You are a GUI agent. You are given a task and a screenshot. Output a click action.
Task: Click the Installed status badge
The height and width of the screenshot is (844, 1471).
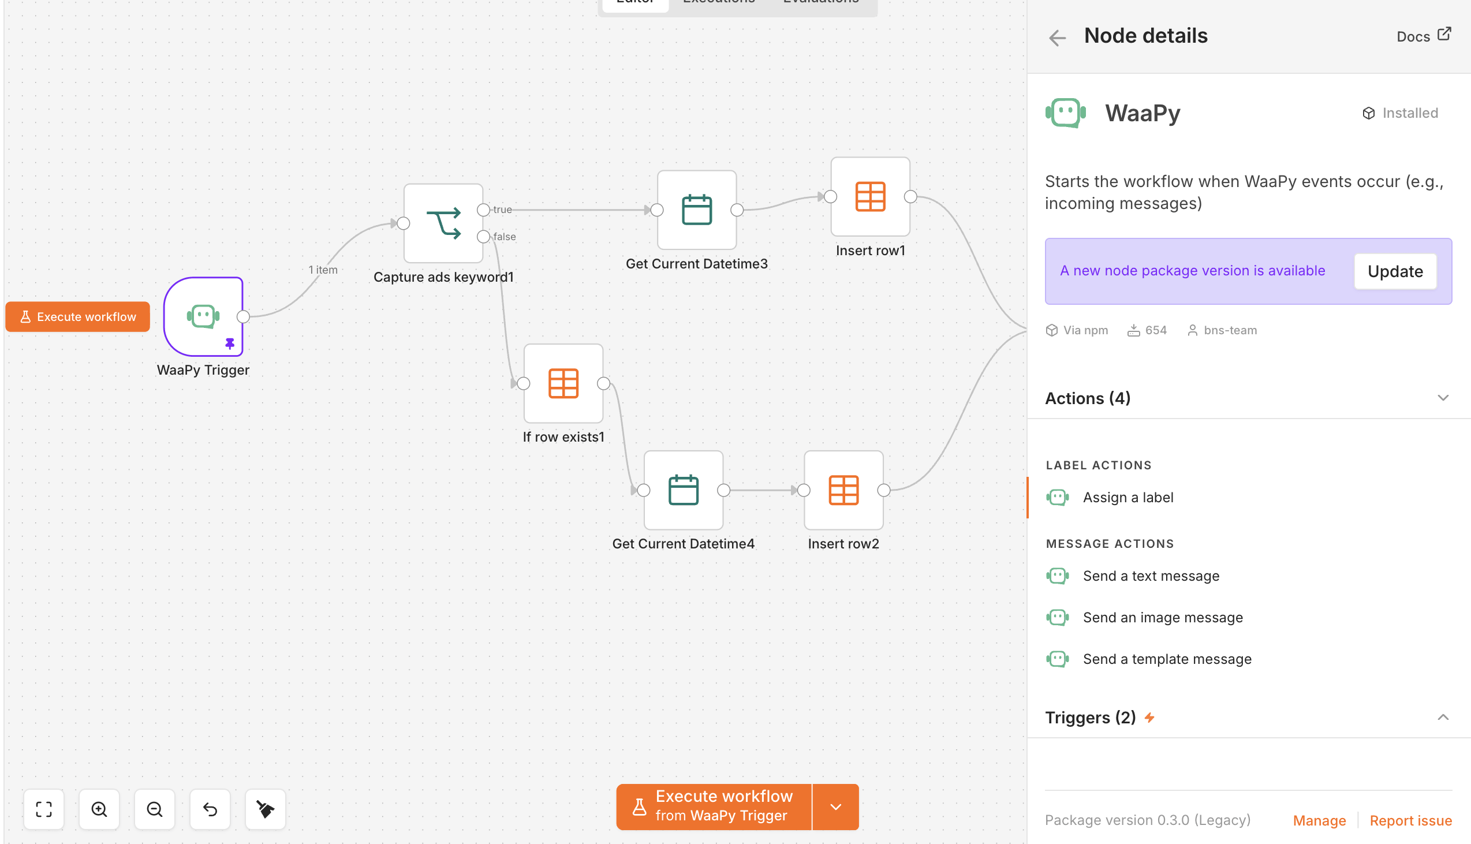(x=1401, y=113)
